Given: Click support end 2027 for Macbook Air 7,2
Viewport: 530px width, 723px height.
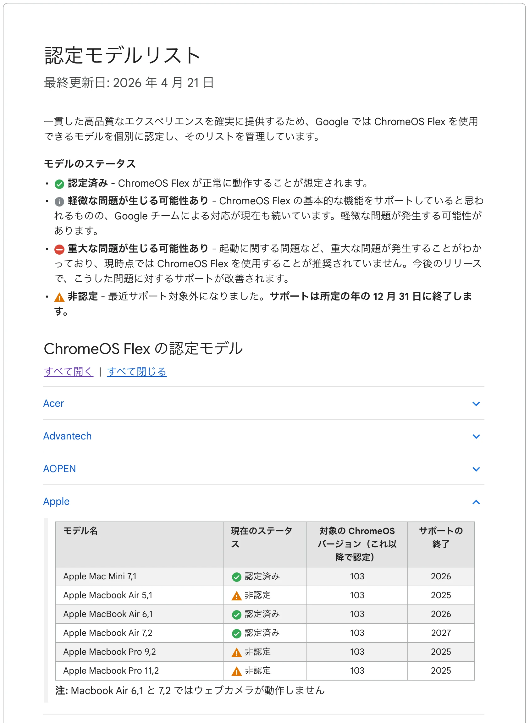Looking at the screenshot, I should 441,633.
